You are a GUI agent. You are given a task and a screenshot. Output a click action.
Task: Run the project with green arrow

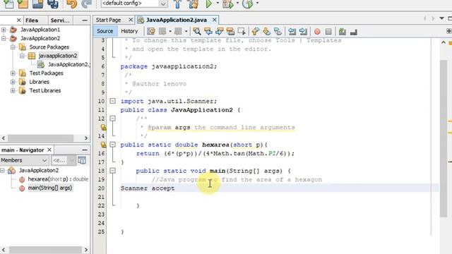point(209,4)
